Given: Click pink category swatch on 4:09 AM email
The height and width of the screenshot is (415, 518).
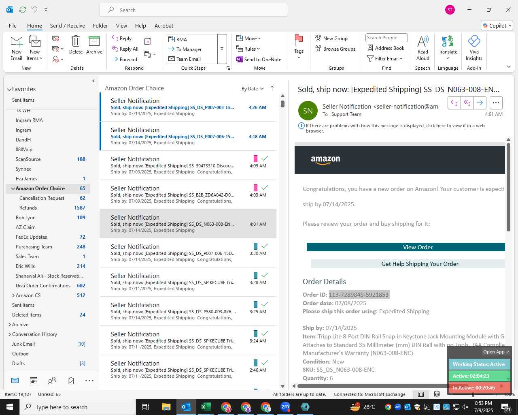Looking at the screenshot, I should click(255, 158).
